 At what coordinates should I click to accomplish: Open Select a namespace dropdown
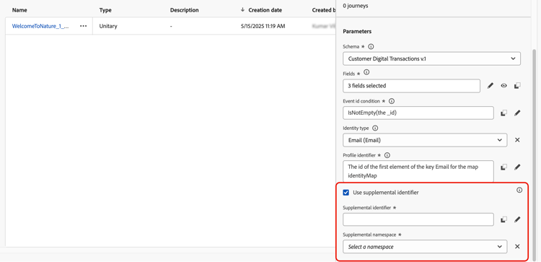pyautogui.click(x=425, y=247)
